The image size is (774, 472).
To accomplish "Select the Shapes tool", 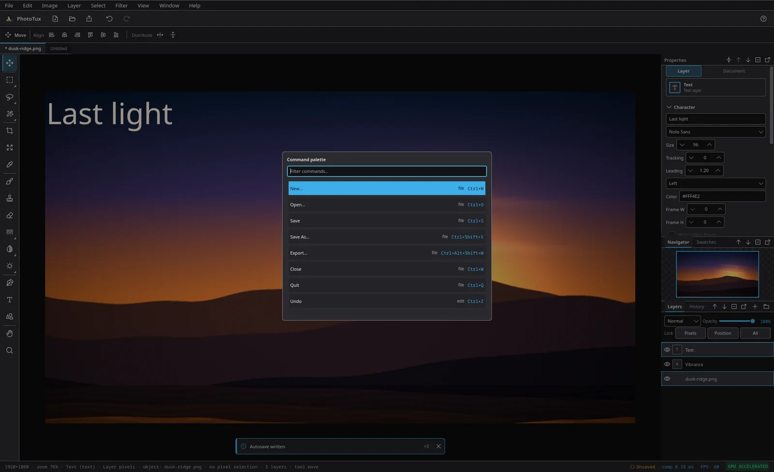I will coord(9,316).
